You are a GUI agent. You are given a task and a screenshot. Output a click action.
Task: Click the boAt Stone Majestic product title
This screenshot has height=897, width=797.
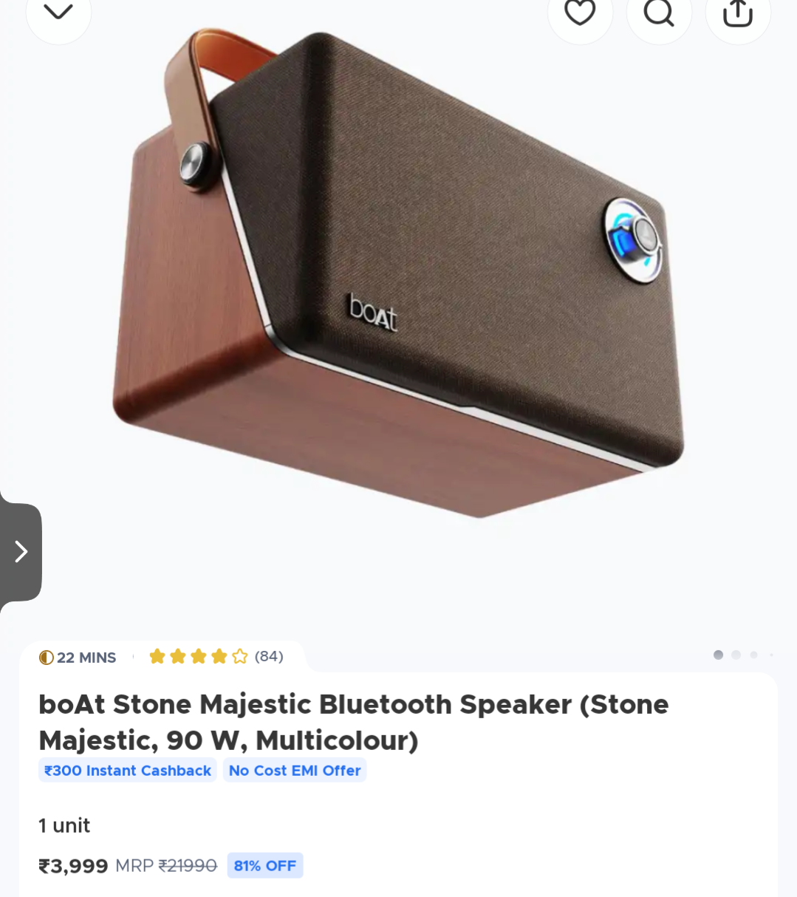pos(354,722)
